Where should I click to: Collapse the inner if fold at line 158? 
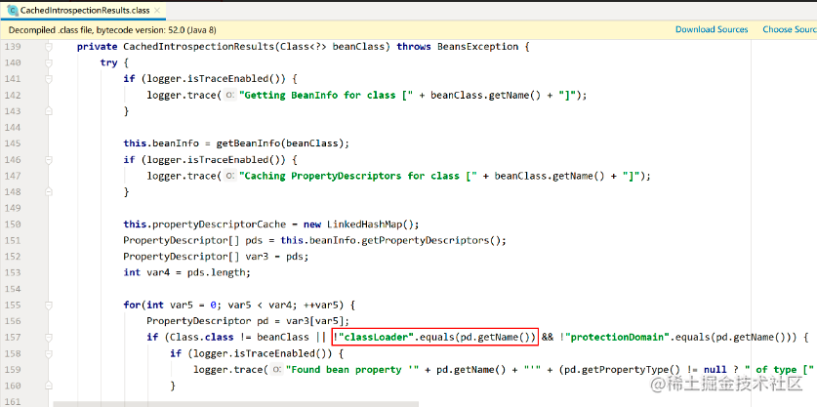click(49, 354)
